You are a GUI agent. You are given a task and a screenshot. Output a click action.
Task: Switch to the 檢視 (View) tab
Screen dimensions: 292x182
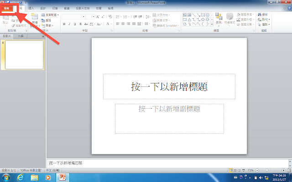[x=110, y=8]
